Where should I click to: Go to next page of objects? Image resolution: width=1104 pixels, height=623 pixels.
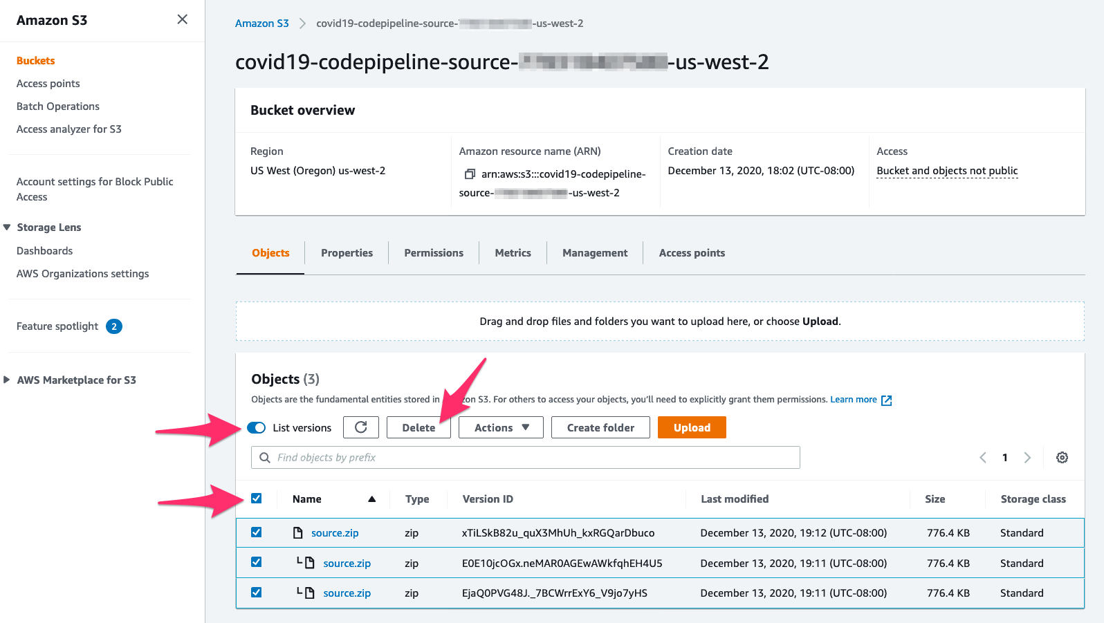[x=1027, y=458]
